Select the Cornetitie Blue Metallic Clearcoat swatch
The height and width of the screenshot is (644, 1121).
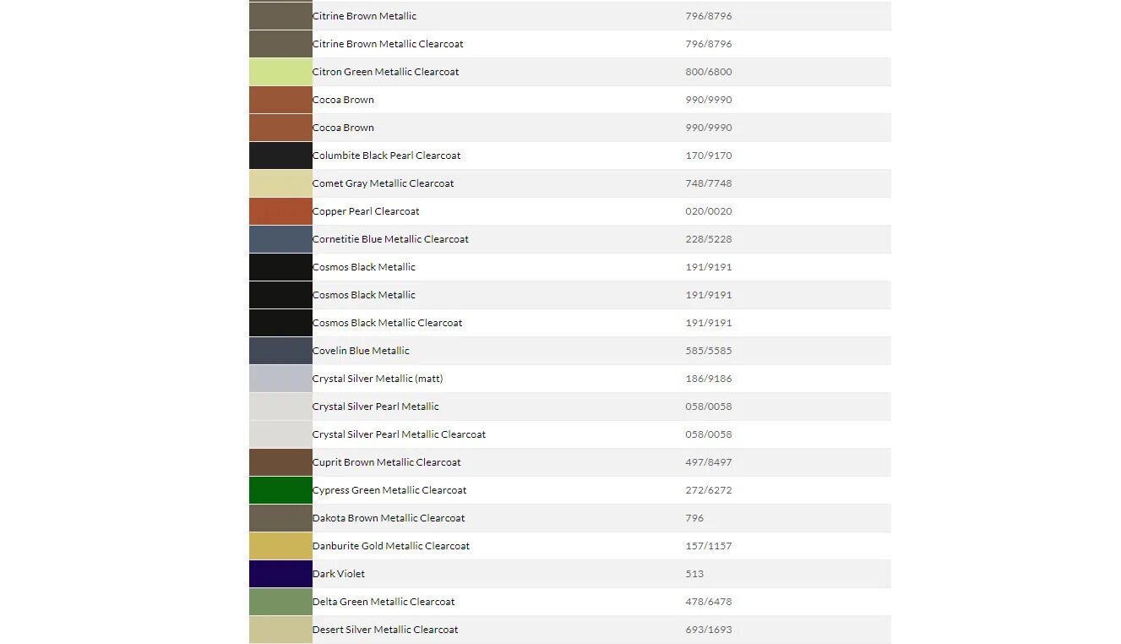pos(280,239)
